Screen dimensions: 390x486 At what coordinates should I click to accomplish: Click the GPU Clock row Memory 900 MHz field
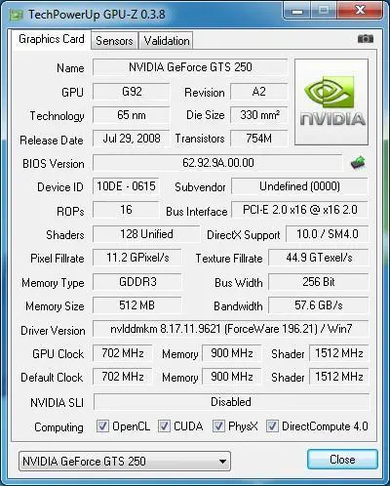click(232, 353)
